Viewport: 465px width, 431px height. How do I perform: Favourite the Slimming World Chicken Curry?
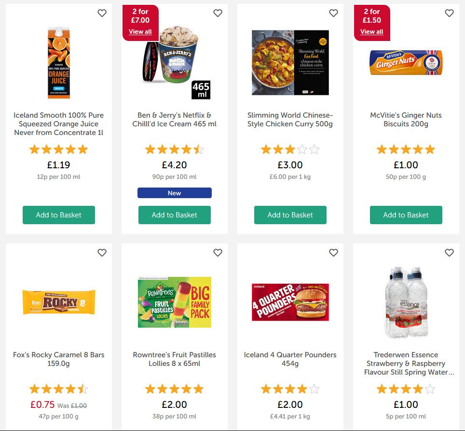coord(333,13)
